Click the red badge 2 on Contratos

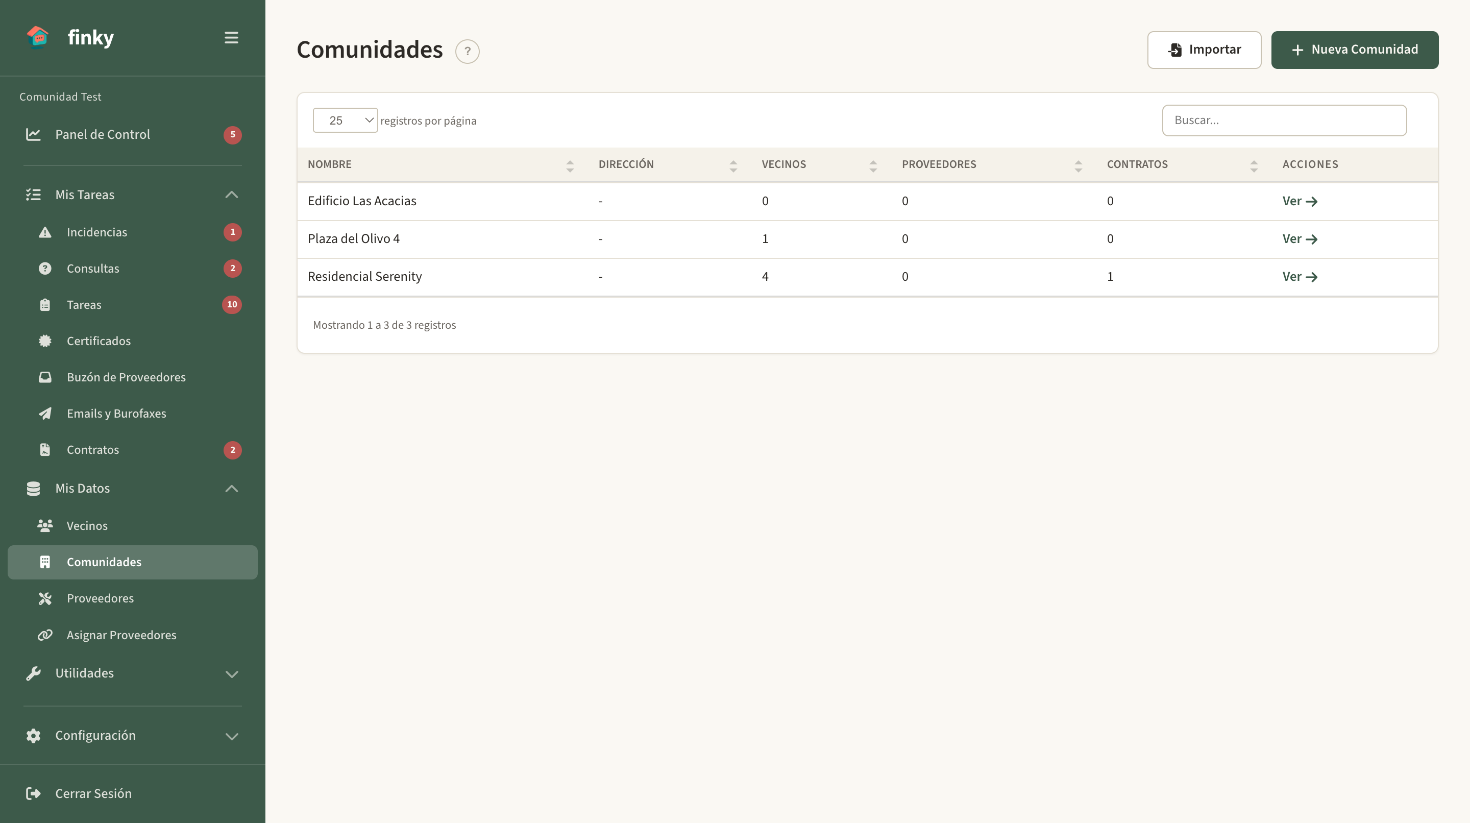[x=232, y=450]
